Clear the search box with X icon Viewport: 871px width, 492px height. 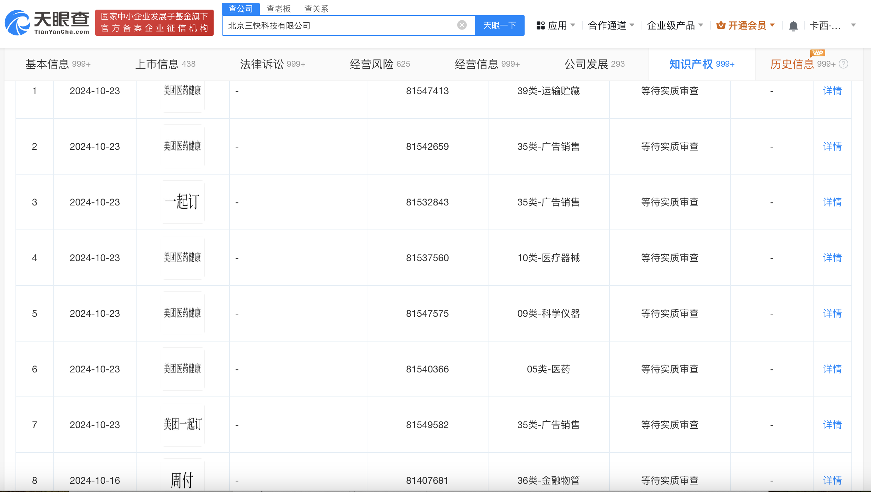point(462,25)
